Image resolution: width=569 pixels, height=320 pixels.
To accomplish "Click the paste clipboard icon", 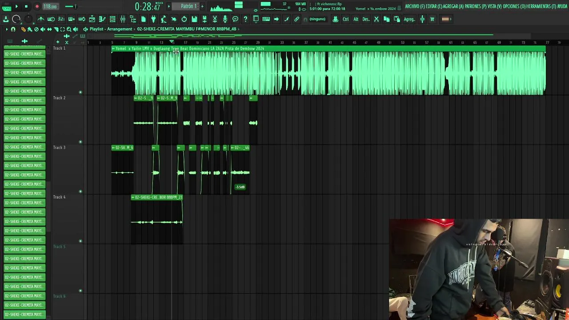I will click(397, 19).
